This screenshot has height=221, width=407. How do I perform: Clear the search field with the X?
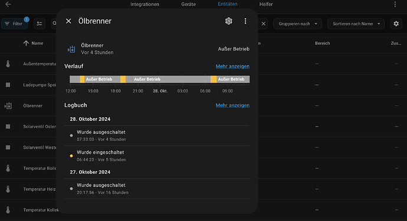pyautogui.click(x=264, y=24)
